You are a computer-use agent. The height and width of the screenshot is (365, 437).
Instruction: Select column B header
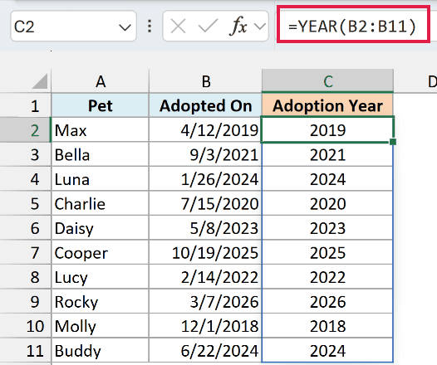pos(206,81)
